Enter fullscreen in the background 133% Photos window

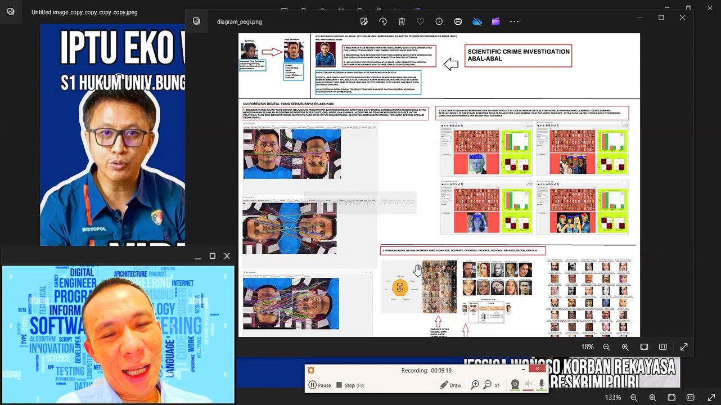tap(711, 398)
